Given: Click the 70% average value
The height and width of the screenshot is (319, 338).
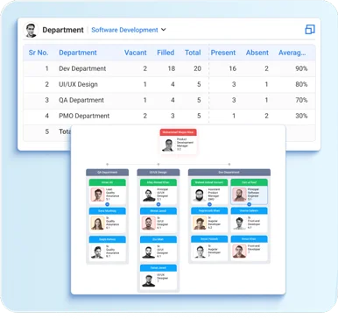Looking at the screenshot, I should click(301, 100).
